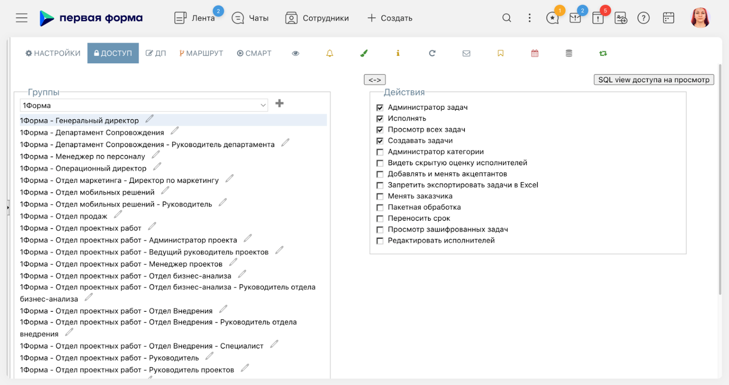Add a group with the plus icon
Screen dimensions: 729x385
[280, 103]
